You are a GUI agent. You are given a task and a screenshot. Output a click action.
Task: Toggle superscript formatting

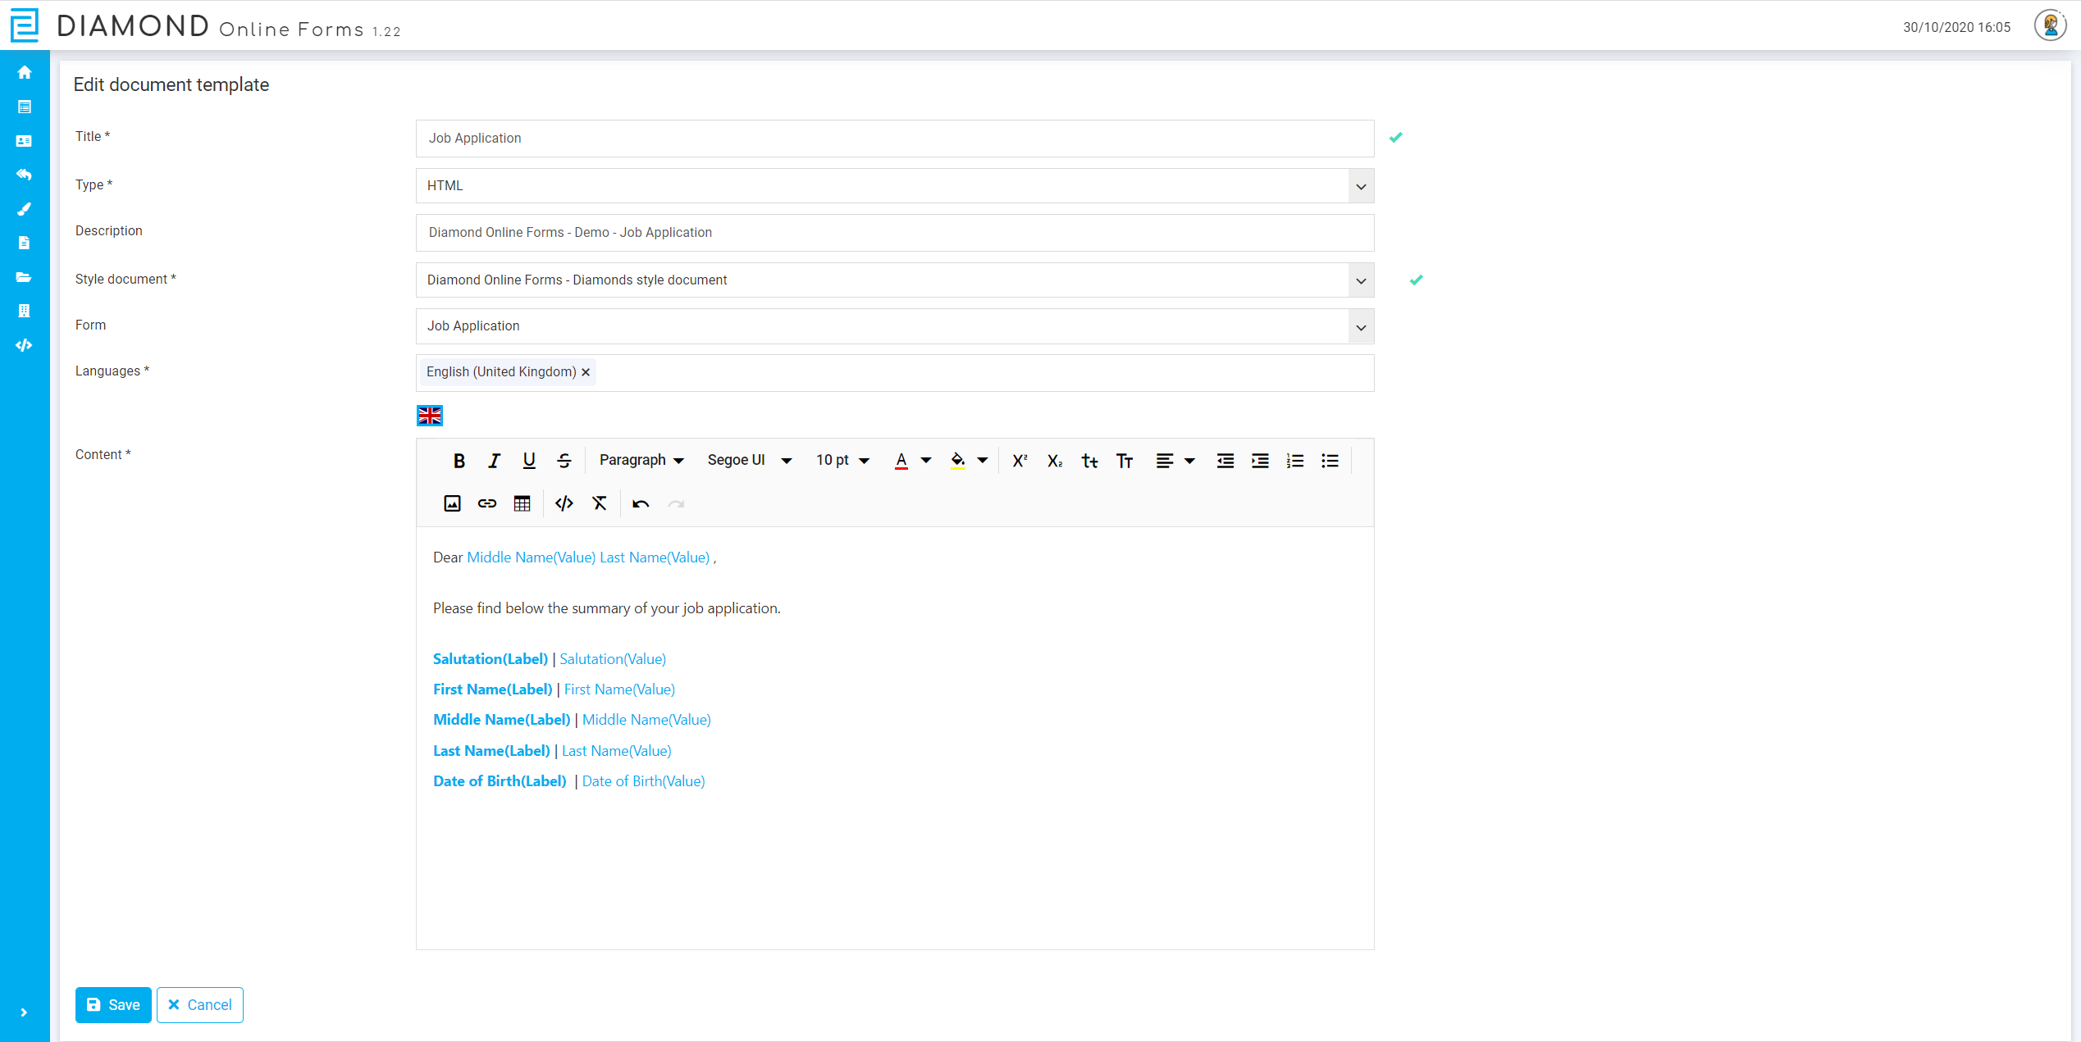[1020, 461]
